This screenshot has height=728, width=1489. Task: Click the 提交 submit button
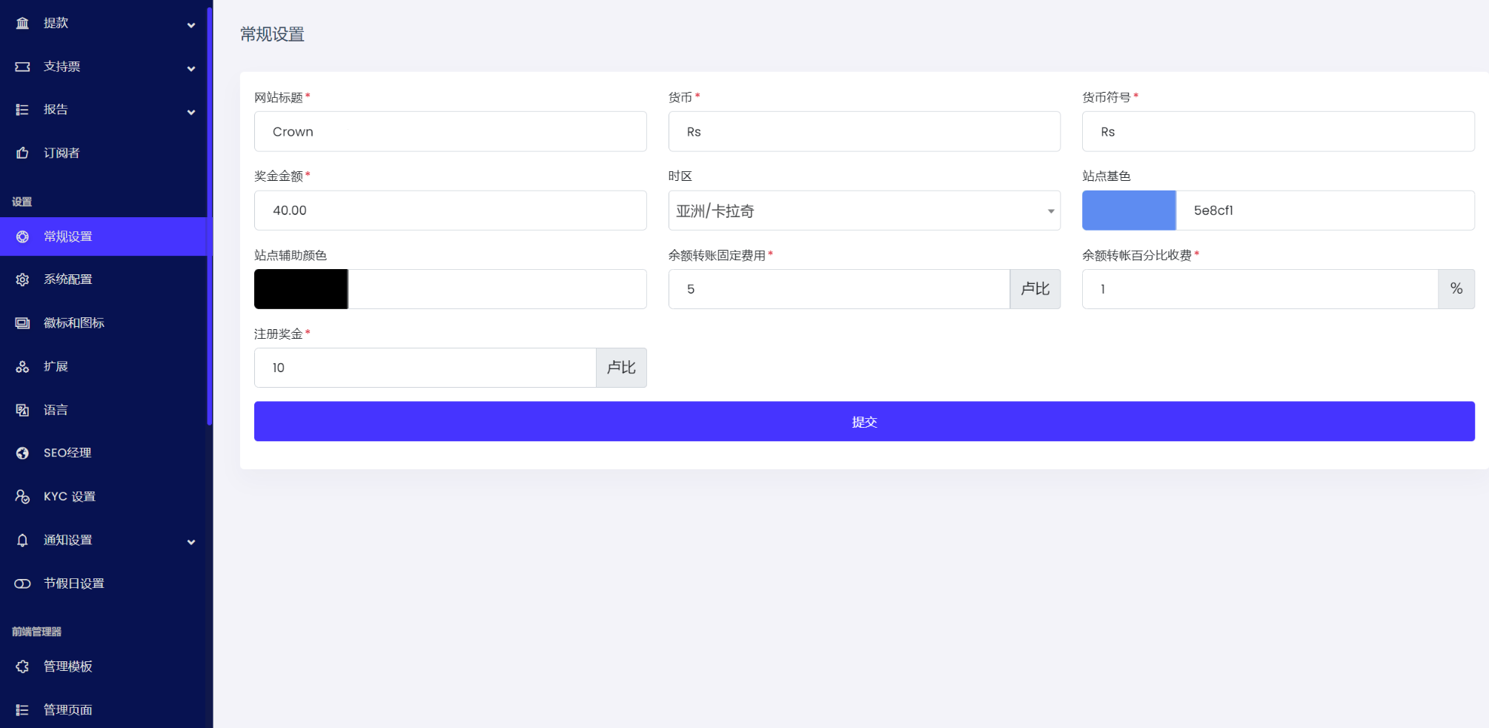(x=864, y=422)
